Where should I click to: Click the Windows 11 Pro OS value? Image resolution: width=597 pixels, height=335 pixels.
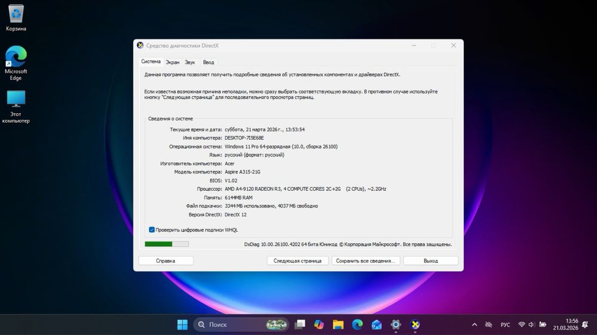point(281,147)
